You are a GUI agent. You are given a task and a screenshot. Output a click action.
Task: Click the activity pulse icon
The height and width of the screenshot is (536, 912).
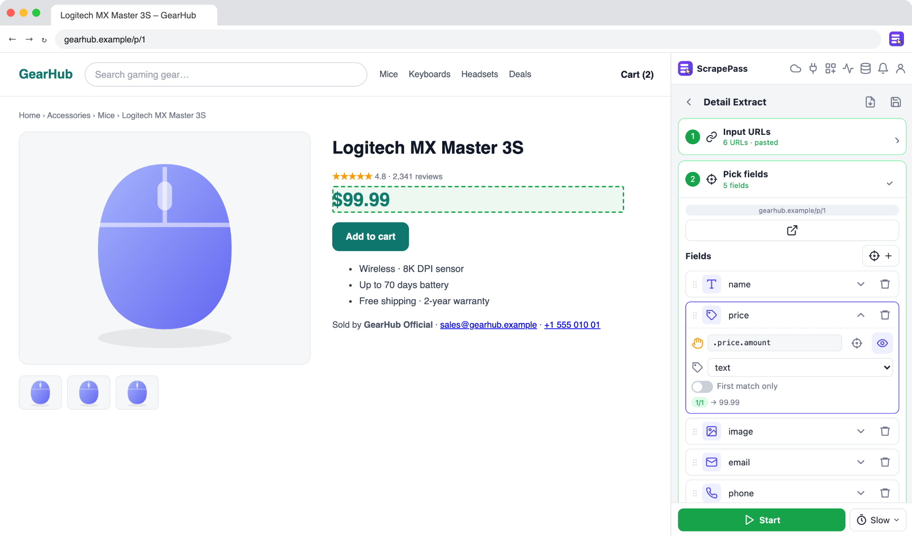[x=848, y=68]
